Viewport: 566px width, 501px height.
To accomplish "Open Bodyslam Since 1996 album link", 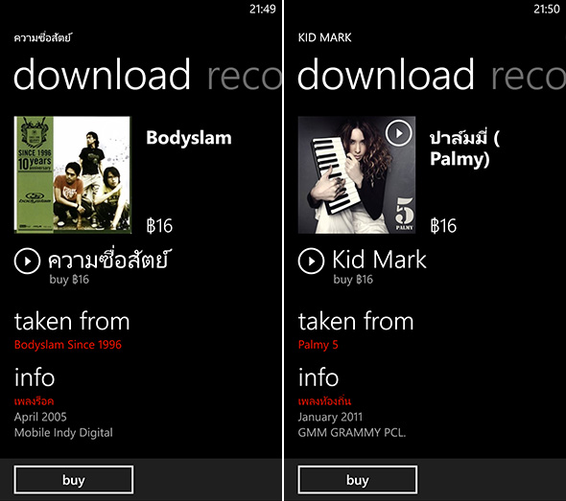I will tap(68, 345).
